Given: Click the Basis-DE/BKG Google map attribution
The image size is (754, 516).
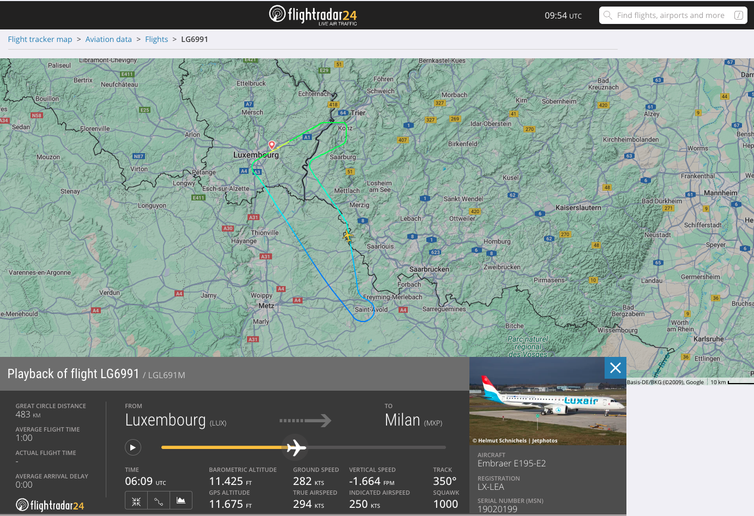Looking at the screenshot, I should tap(665, 382).
